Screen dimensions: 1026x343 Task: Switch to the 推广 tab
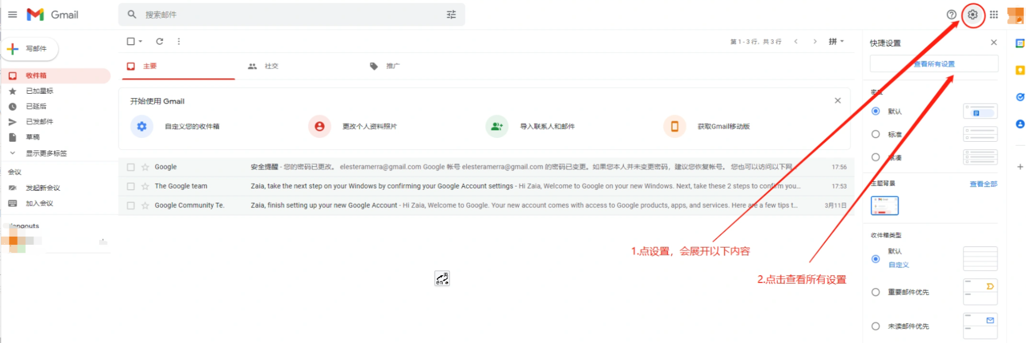click(385, 66)
